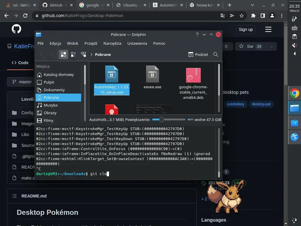Open GitHub hamburger menu
This screenshot has height=226, width=301.
(268, 29)
